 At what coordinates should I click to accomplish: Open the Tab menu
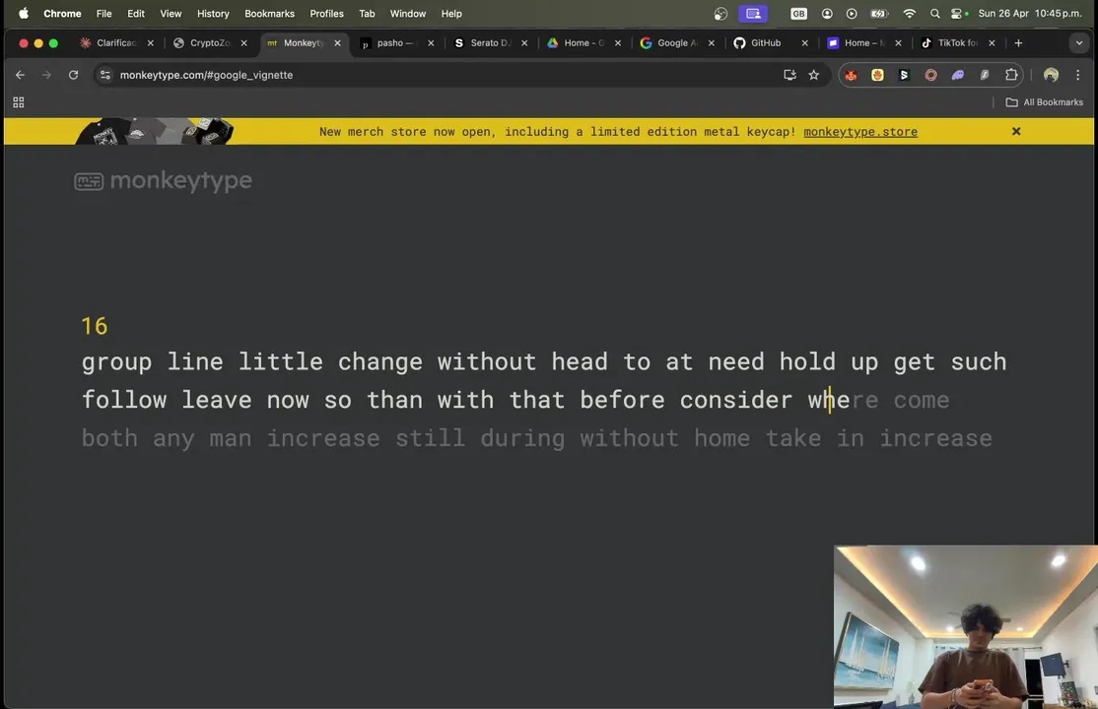[367, 14]
